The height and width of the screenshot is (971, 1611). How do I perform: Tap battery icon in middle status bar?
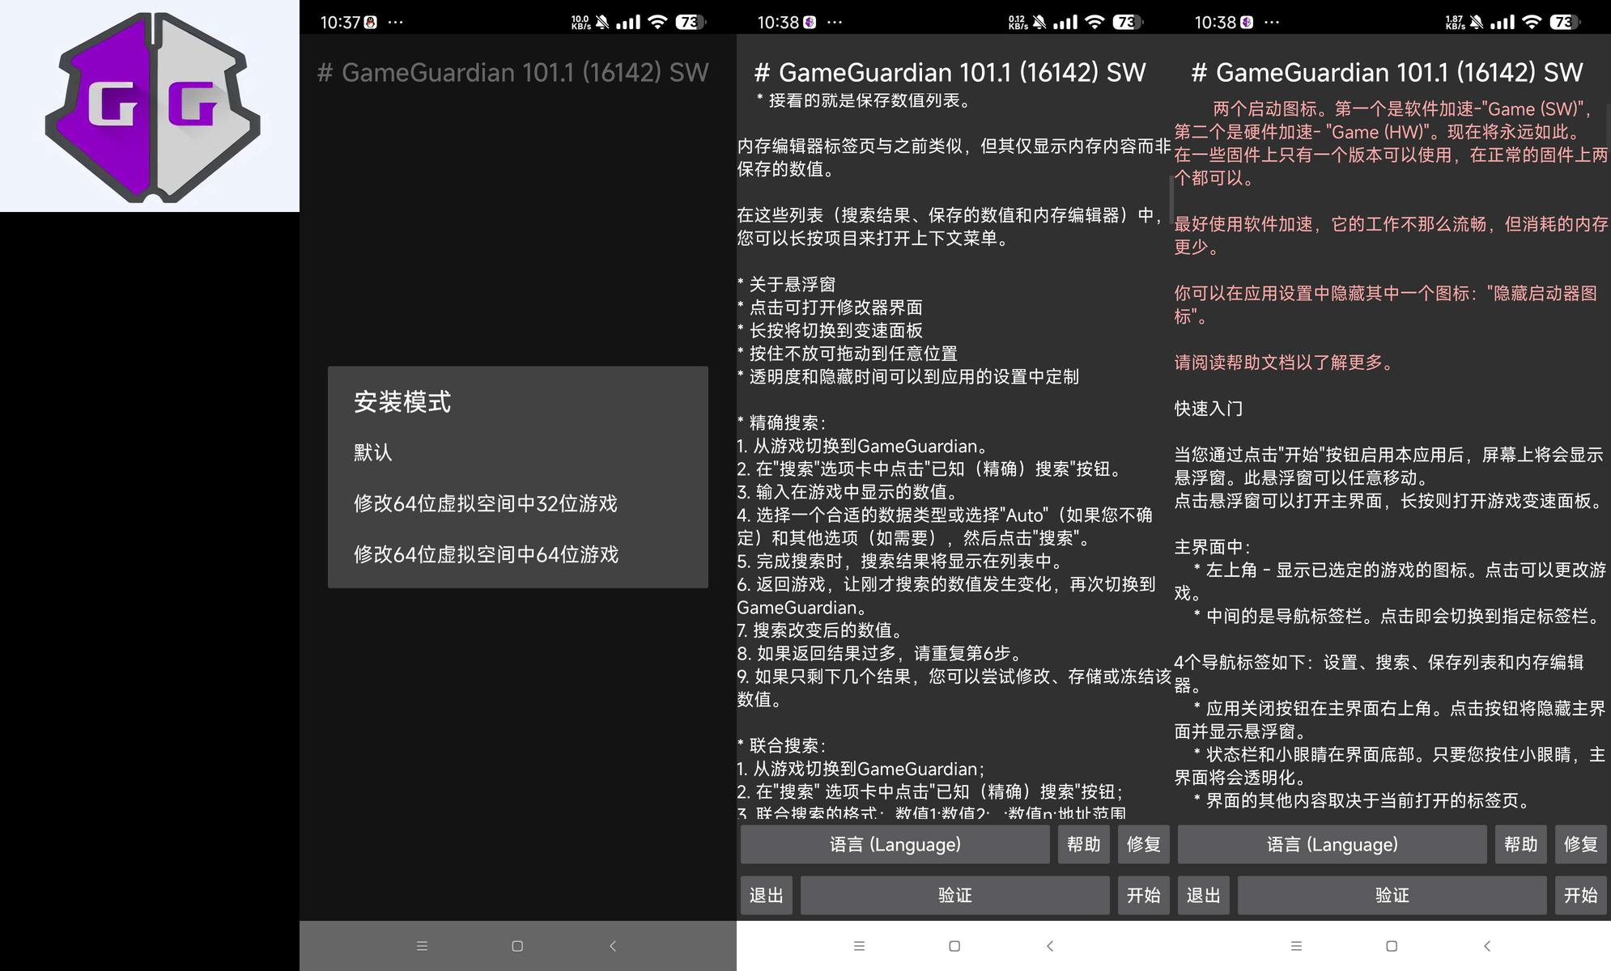[1128, 23]
